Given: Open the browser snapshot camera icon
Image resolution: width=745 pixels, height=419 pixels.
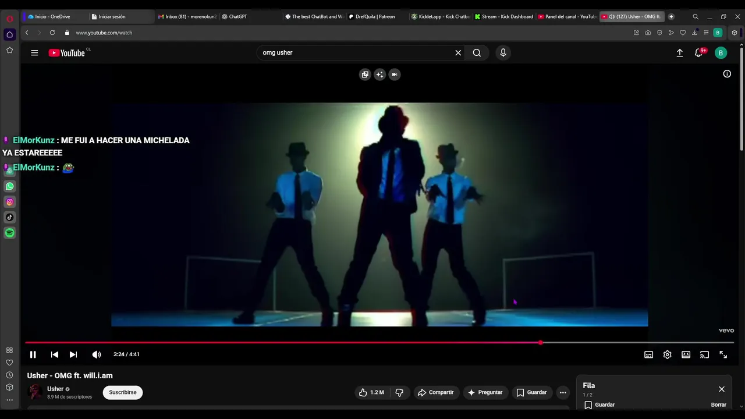Looking at the screenshot, I should 648,33.
